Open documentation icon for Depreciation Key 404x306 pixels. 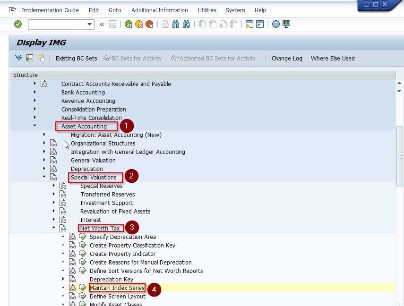72,279
